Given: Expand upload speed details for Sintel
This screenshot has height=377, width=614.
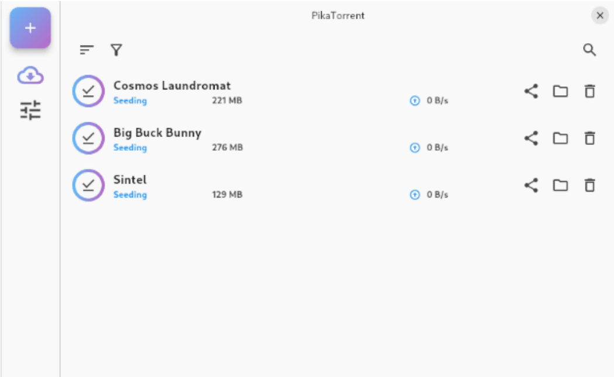Looking at the screenshot, I should [415, 194].
